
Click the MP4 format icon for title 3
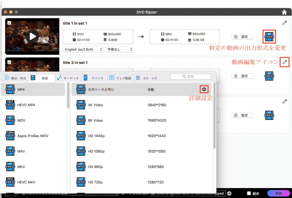tap(269, 76)
